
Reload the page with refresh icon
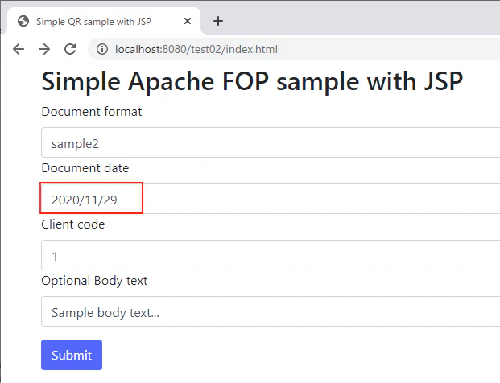70,49
